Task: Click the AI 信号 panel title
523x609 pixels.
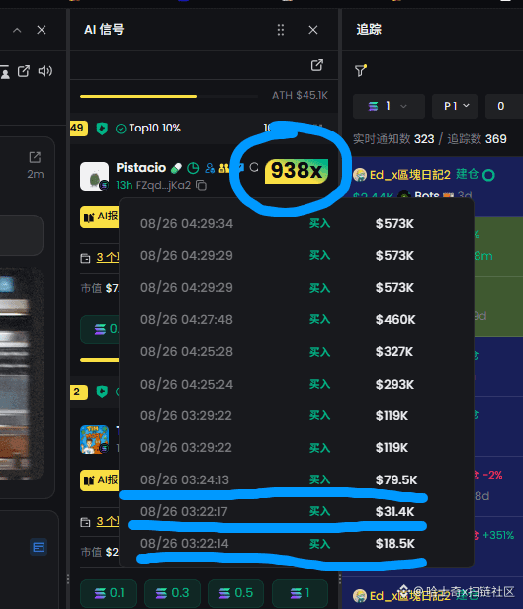Action: [x=104, y=30]
